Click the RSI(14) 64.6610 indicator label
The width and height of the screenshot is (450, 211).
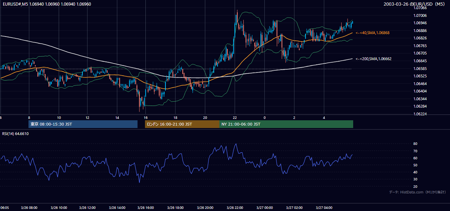15,134
